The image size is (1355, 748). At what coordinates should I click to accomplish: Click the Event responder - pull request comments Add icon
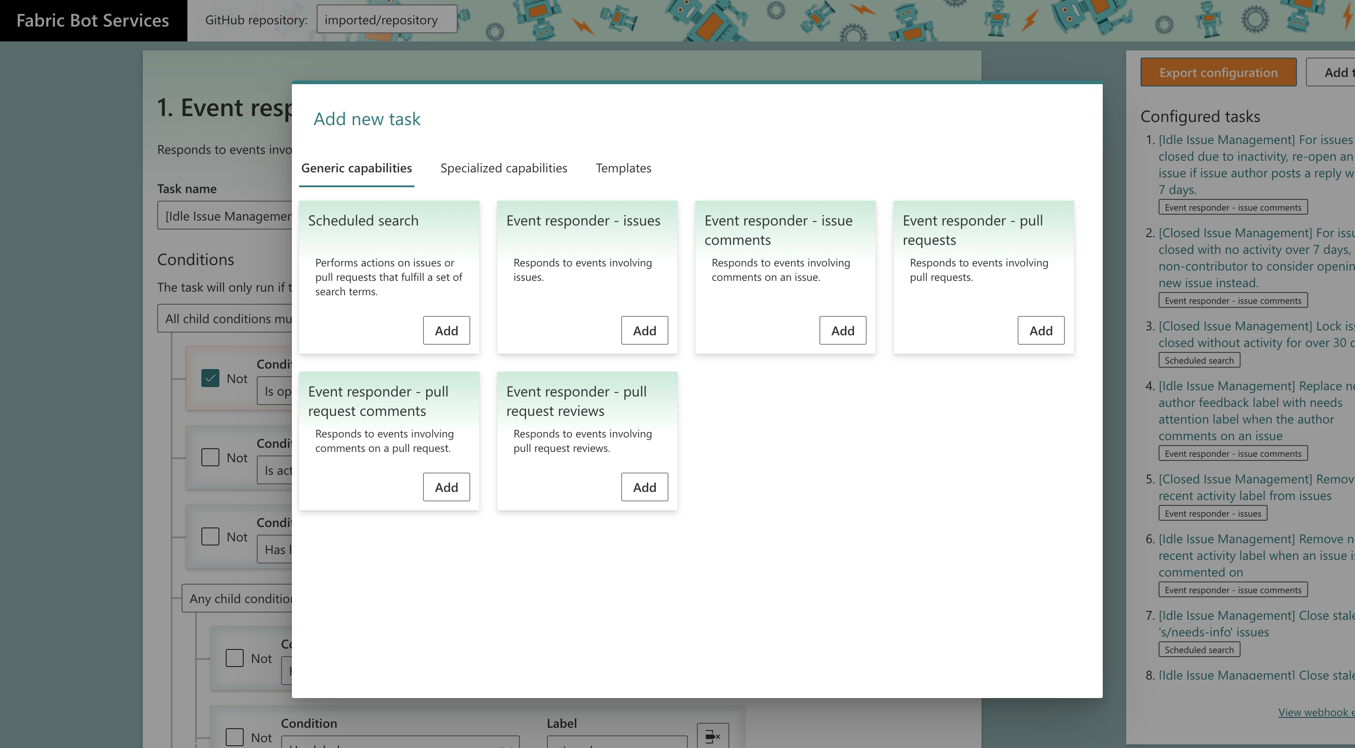pyautogui.click(x=446, y=487)
